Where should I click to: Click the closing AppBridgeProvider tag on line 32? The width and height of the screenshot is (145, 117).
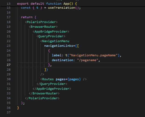point(52,89)
